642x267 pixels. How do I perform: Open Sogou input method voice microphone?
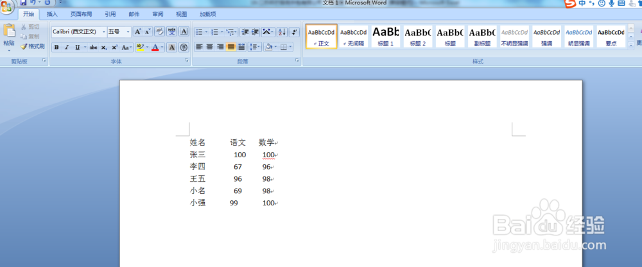coord(612,4)
